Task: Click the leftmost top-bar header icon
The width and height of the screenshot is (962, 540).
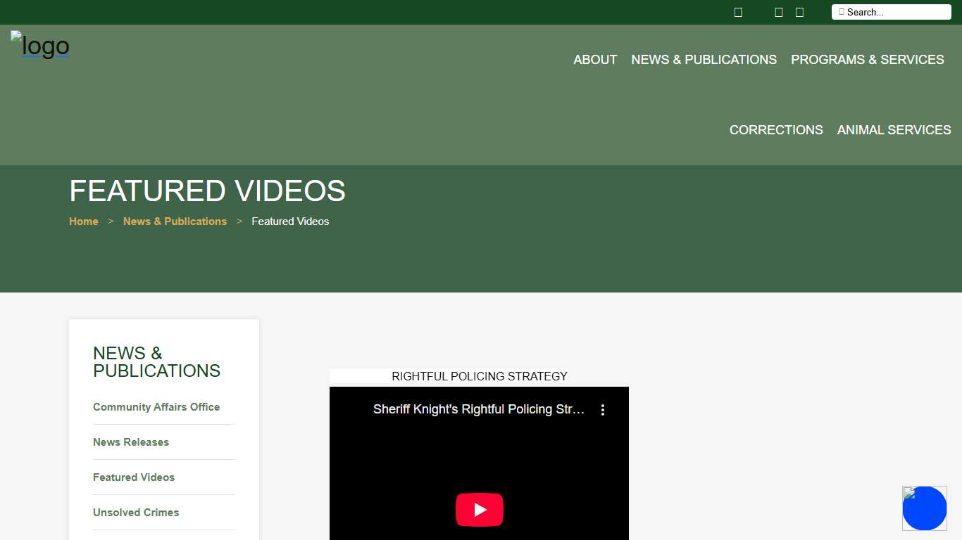Action: coord(738,12)
